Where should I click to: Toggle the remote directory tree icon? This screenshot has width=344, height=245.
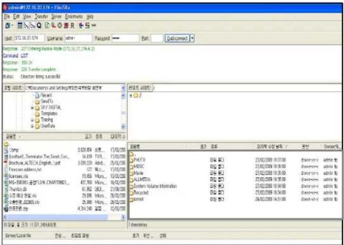tap(32, 26)
